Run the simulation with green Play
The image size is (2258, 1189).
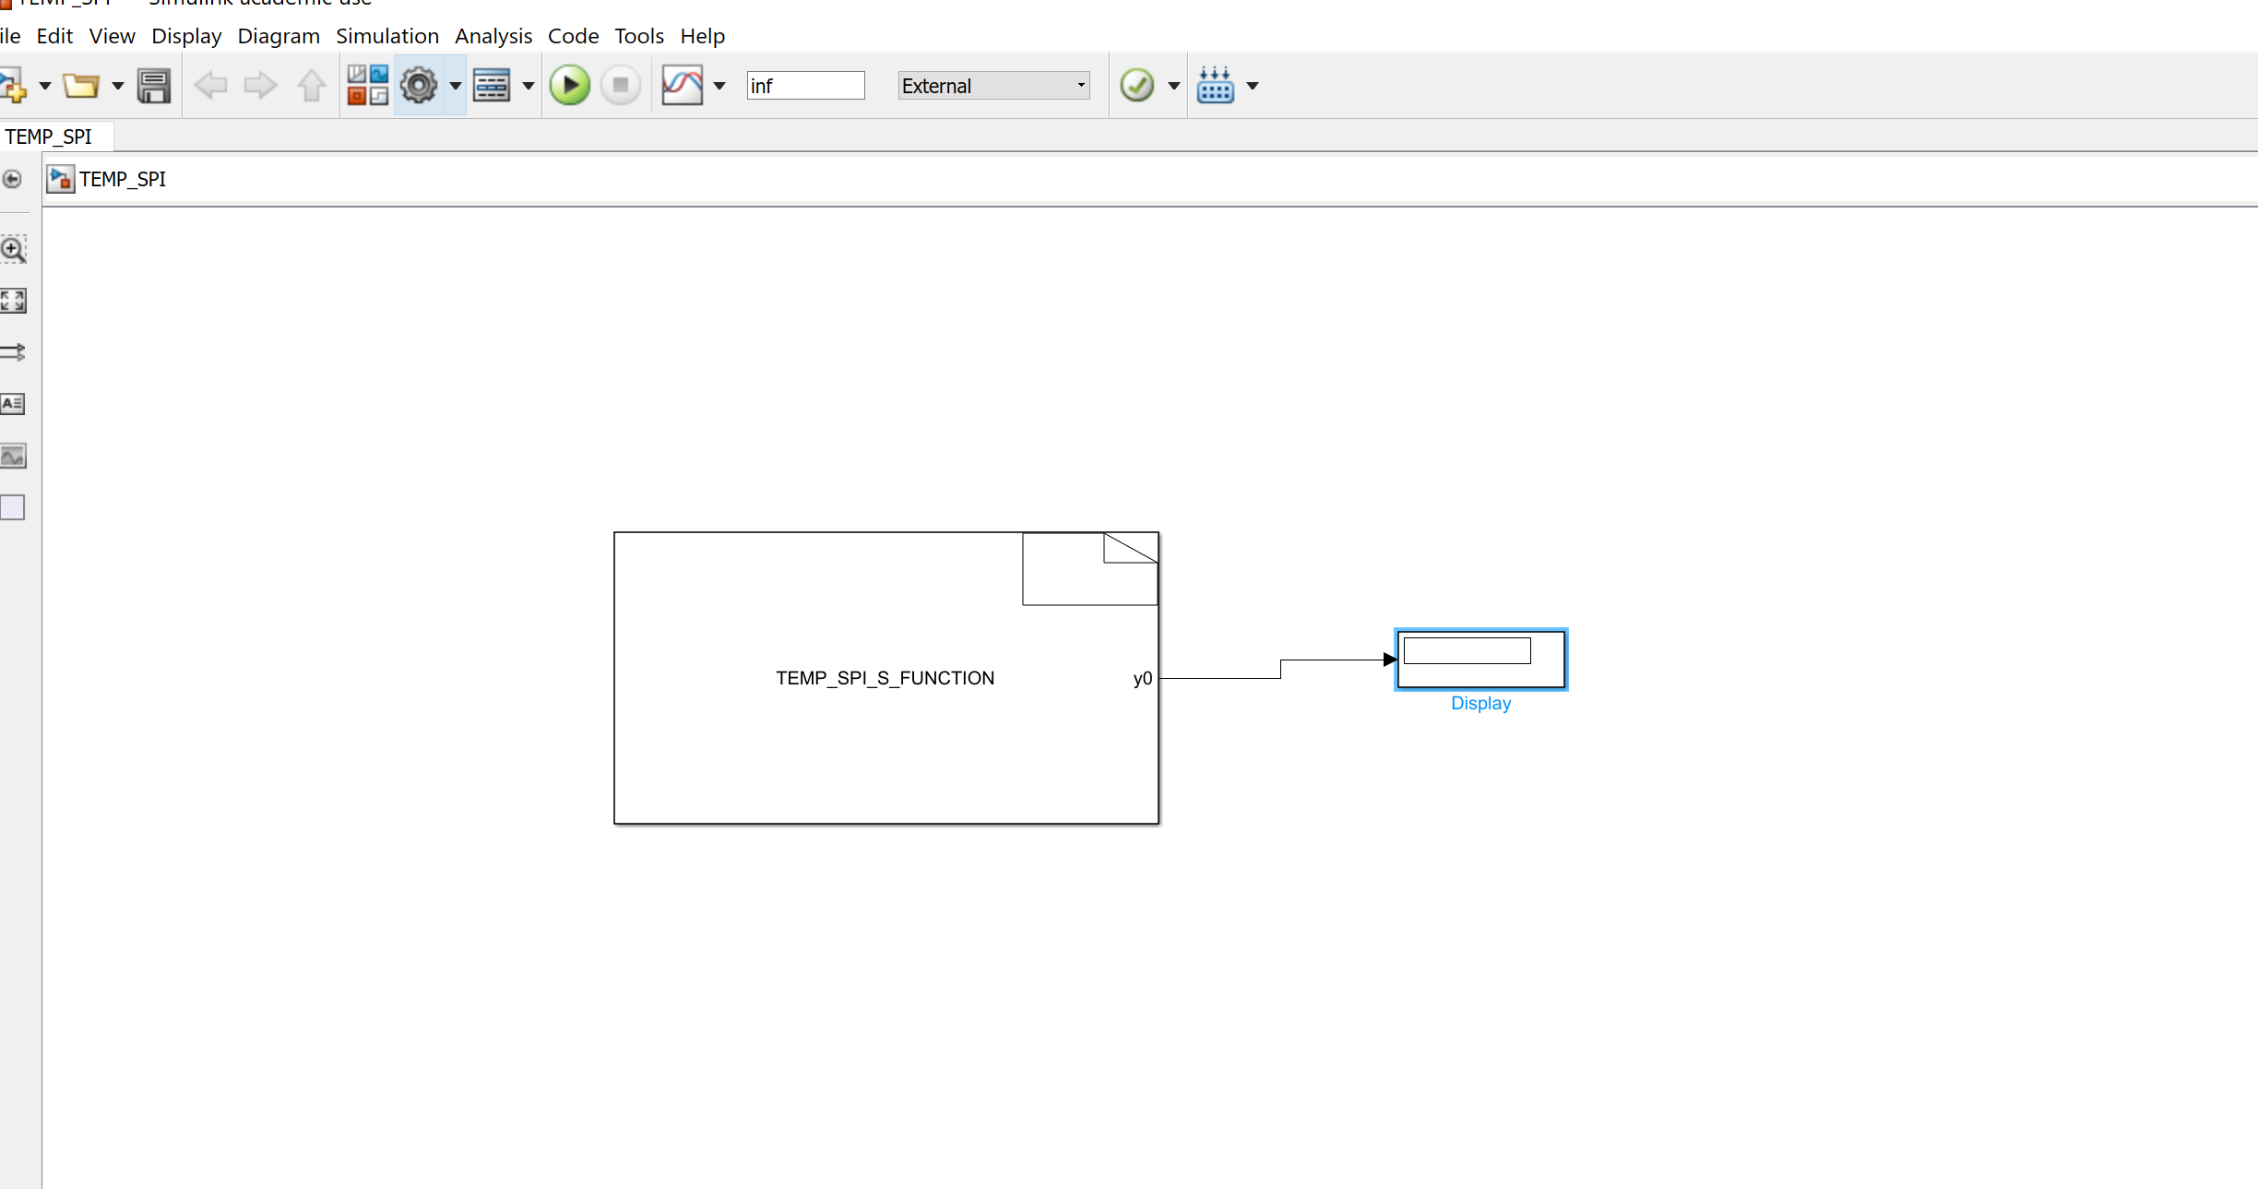point(570,86)
